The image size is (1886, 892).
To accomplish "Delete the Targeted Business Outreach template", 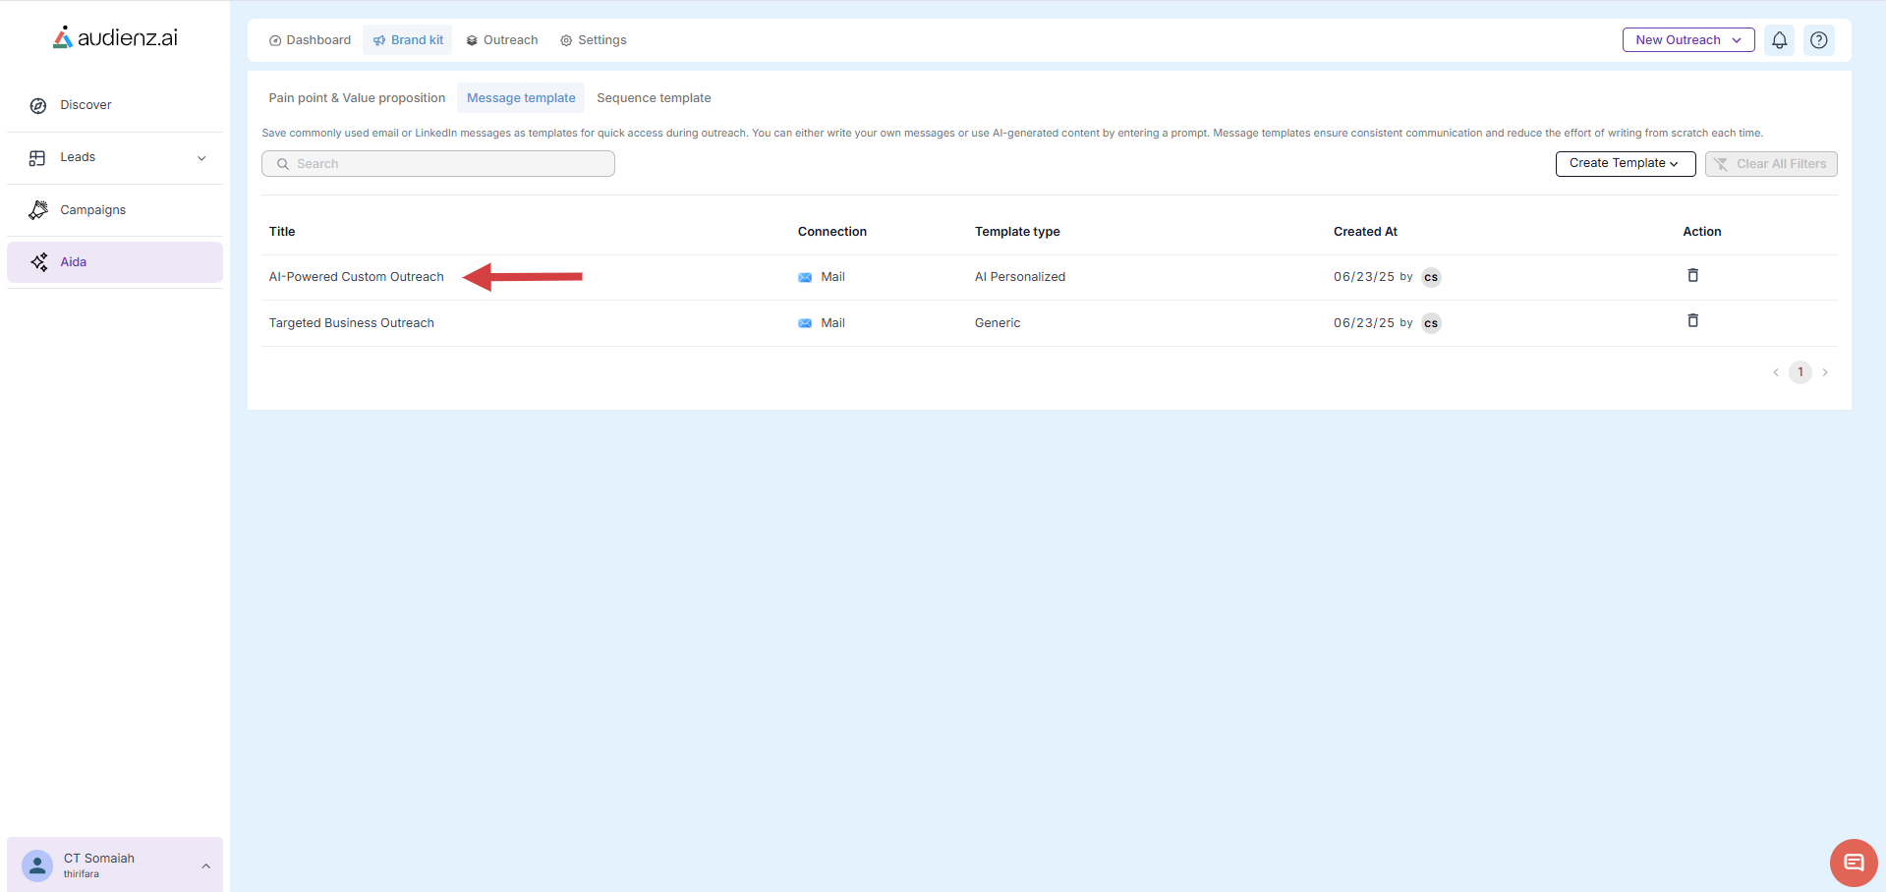I will click(1693, 320).
